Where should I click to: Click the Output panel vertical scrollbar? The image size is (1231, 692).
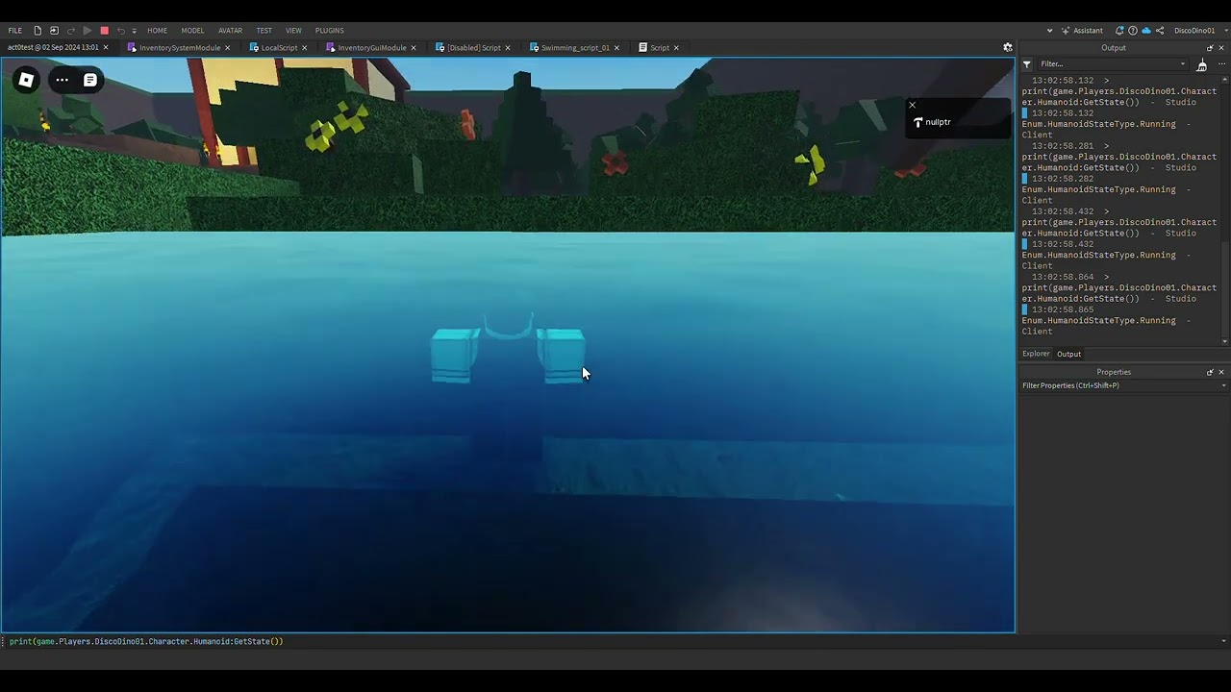(1224, 288)
